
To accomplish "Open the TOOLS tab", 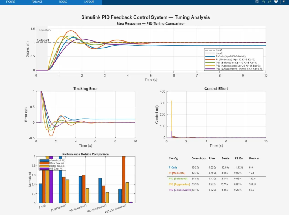I will point(63,2).
